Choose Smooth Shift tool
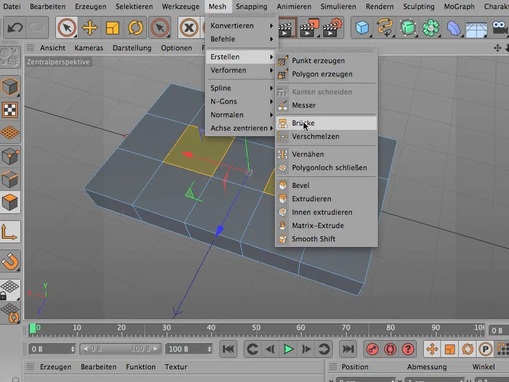Image resolution: width=509 pixels, height=382 pixels. click(x=326, y=239)
